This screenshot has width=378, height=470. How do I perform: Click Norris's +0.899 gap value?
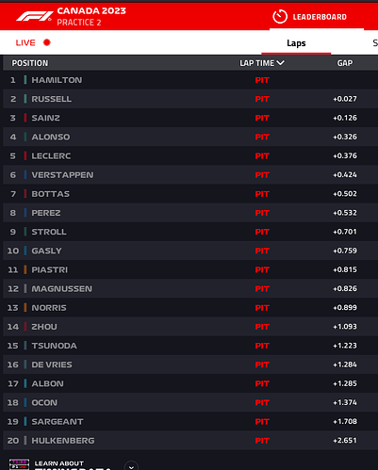(x=345, y=308)
